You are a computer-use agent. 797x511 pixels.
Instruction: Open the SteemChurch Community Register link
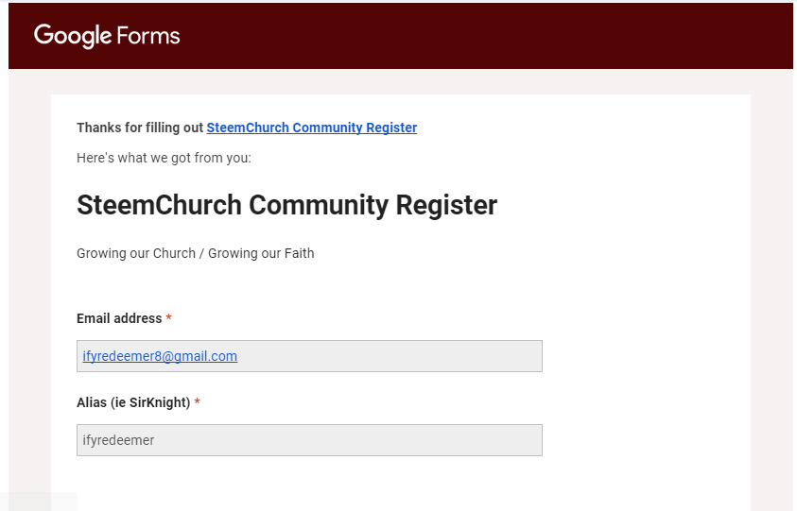[312, 128]
